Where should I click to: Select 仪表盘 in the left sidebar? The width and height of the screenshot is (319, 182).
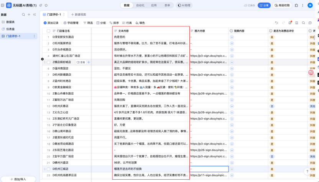11,29
